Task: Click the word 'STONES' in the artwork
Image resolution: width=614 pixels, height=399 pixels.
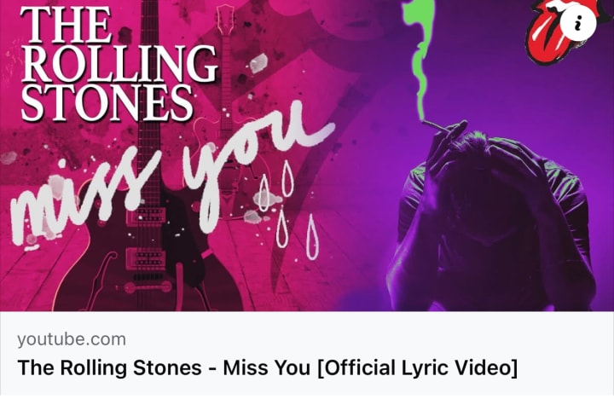Action: (x=107, y=103)
